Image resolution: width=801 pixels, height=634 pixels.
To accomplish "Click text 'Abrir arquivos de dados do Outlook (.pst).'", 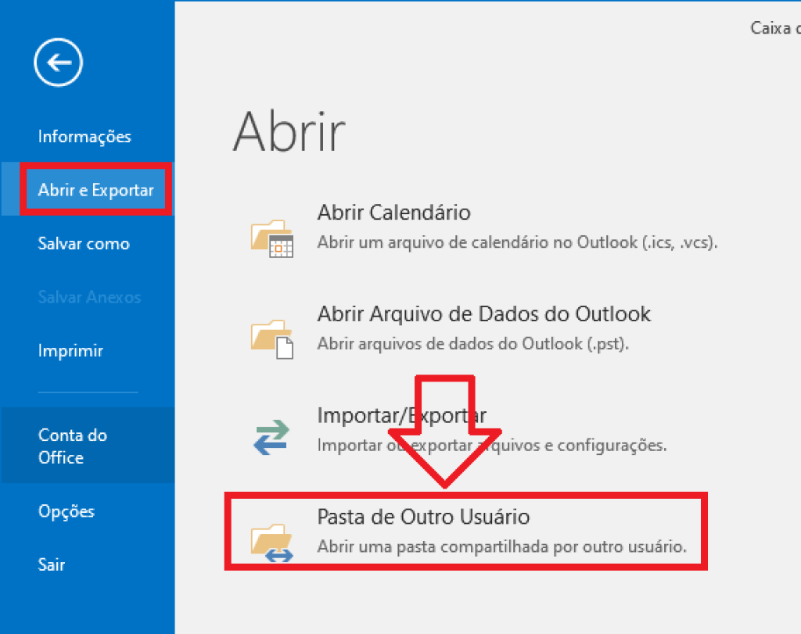I will (x=473, y=343).
